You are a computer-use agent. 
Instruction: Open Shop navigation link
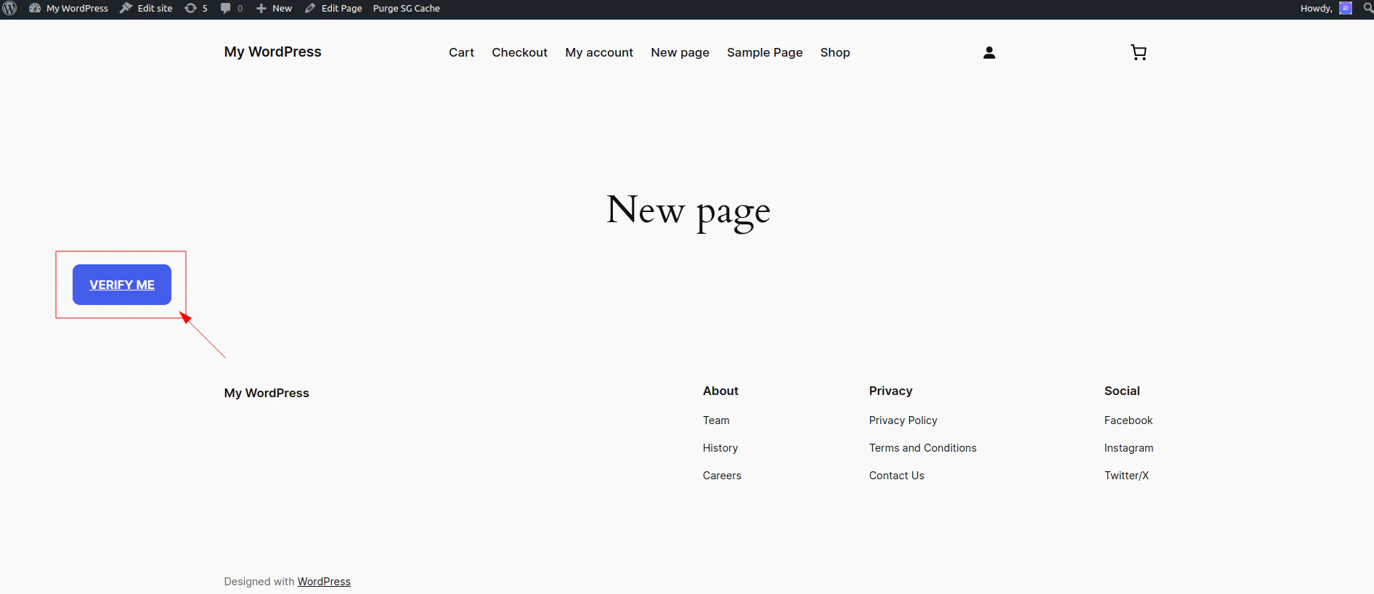click(835, 52)
